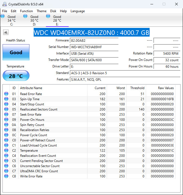Click the D: drive blue status orb
Viewport: 183px width, 195px height.
tap(25, 16)
